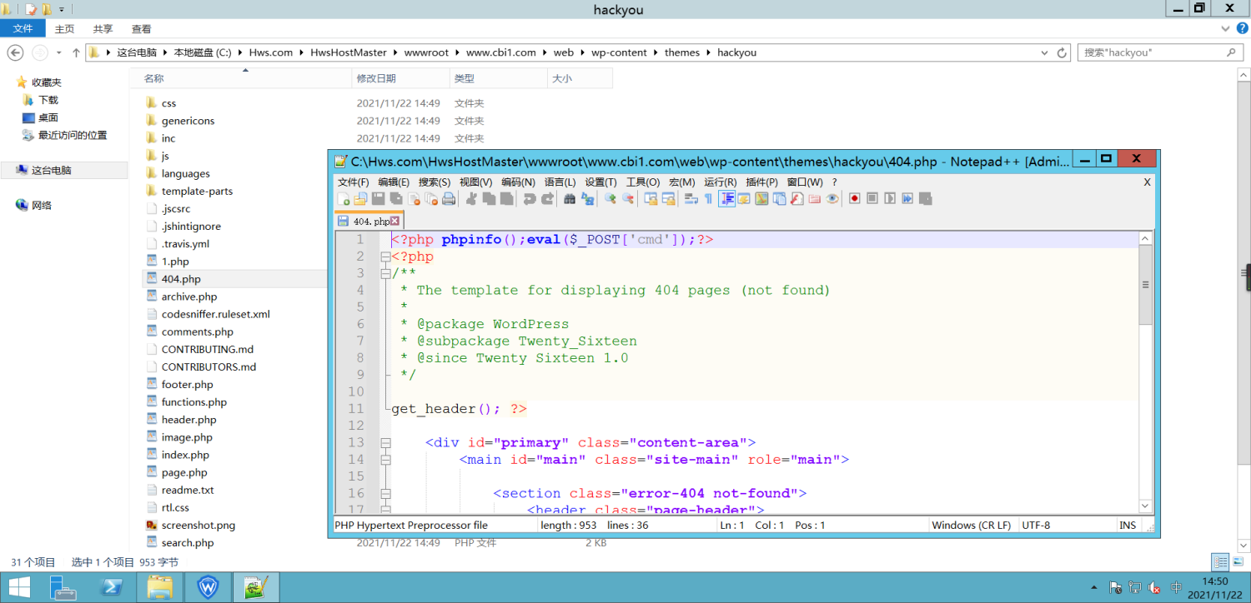Collapse the comment fold at line 3
The width and height of the screenshot is (1251, 603).
(385, 273)
